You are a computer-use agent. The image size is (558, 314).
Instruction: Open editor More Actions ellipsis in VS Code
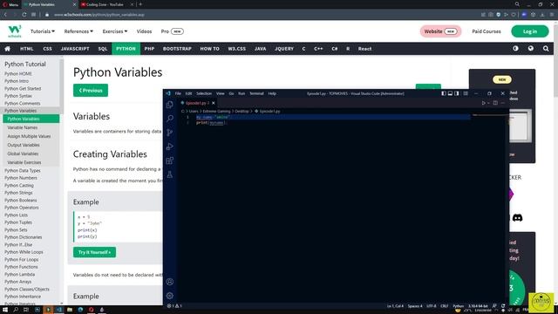point(502,103)
